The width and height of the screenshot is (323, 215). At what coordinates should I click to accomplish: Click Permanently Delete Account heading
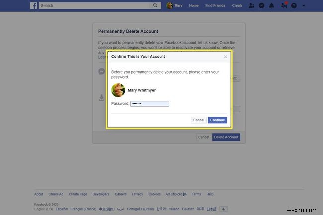[x=128, y=31]
